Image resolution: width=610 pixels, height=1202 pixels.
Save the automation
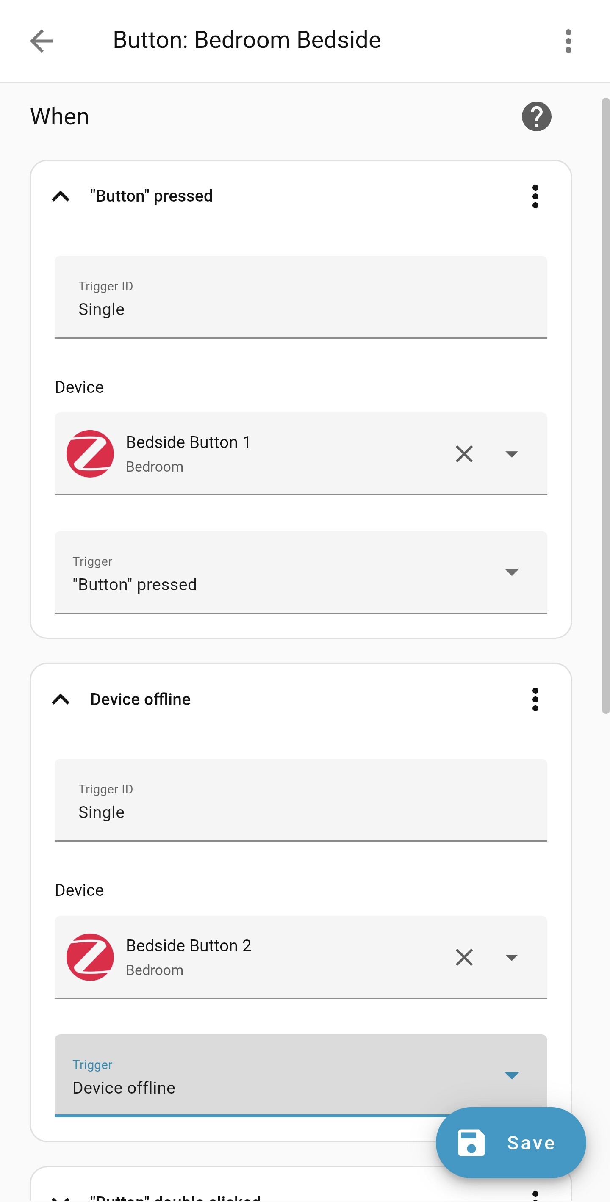click(510, 1143)
